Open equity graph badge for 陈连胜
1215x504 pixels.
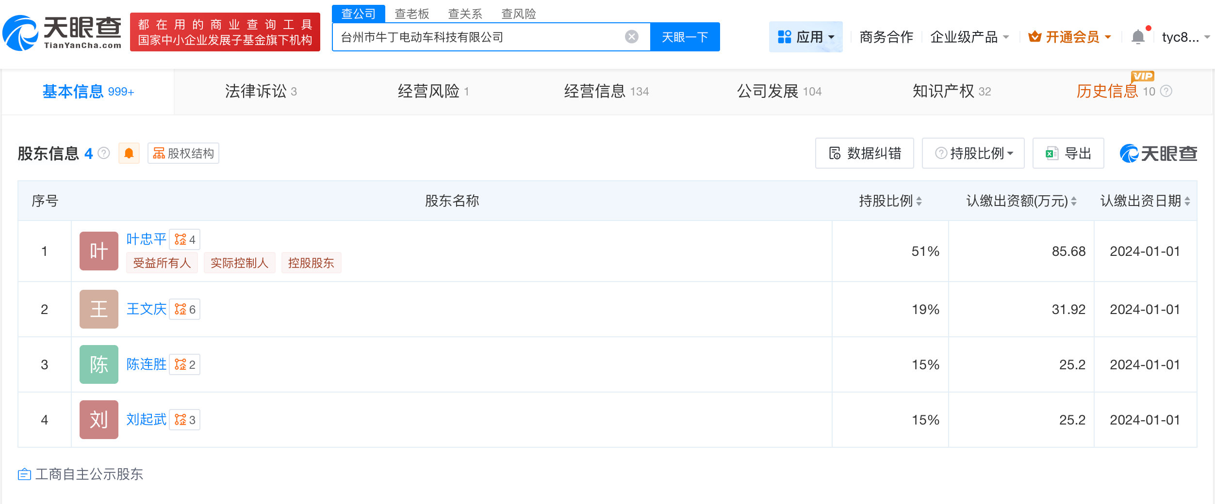tap(185, 364)
